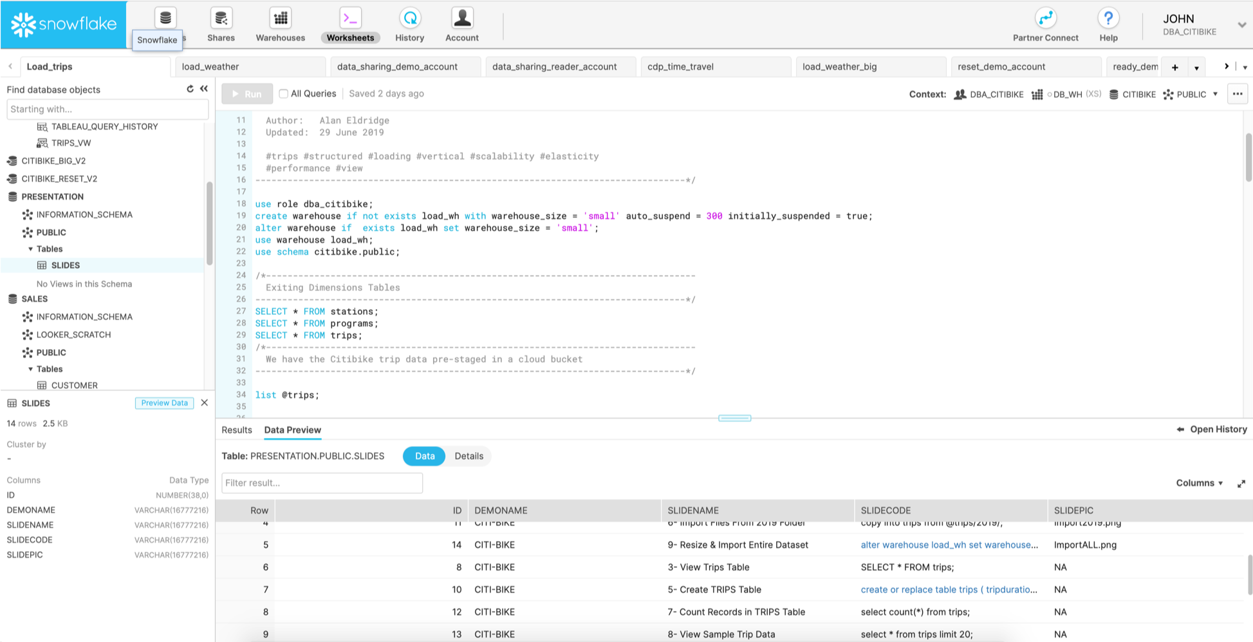Switch to the cdp_time_travel tab

point(716,66)
